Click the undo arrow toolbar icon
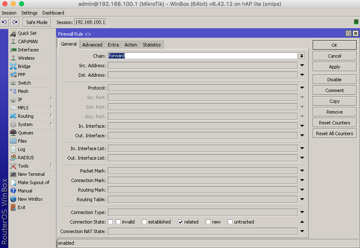The image size is (360, 248). pos(5,22)
